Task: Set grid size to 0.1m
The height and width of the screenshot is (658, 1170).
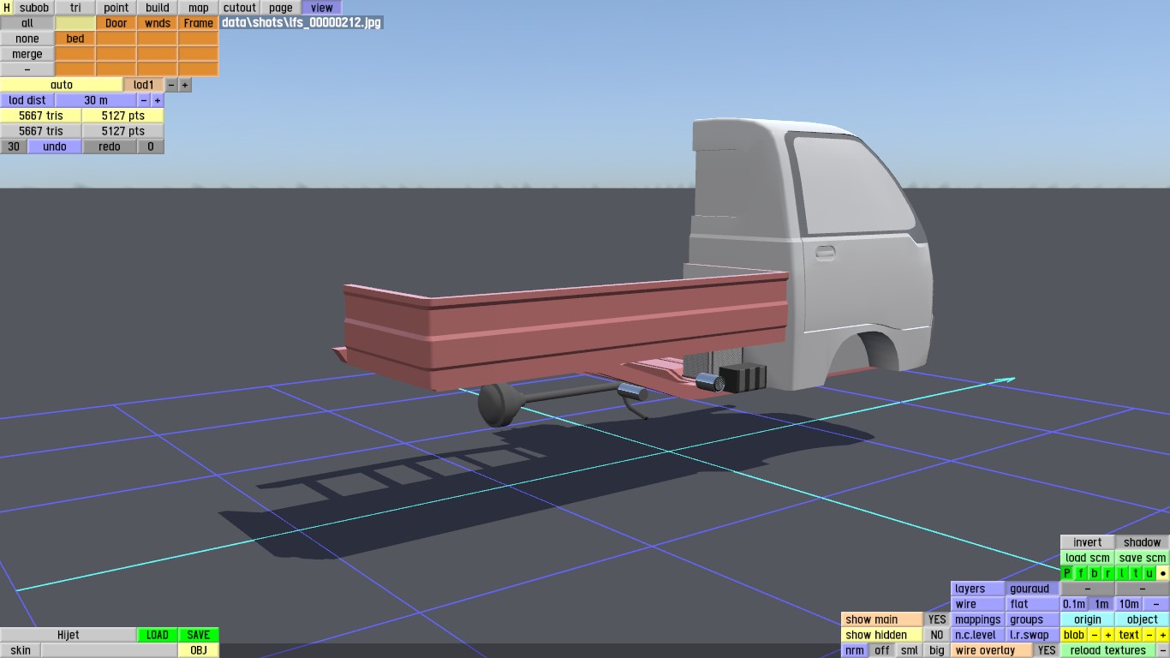Action: (x=1074, y=604)
